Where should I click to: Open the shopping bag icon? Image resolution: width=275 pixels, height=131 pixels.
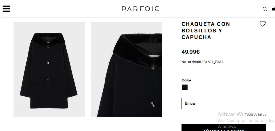274,8
